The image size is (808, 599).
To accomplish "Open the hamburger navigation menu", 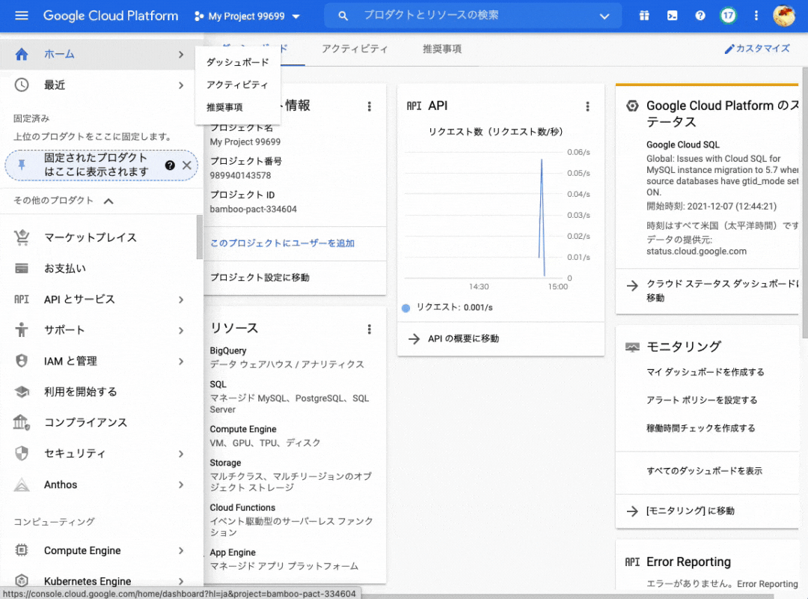I will [22, 16].
